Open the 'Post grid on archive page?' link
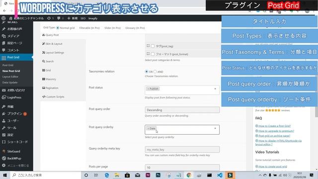The height and width of the screenshot is (179, 318). (274, 136)
